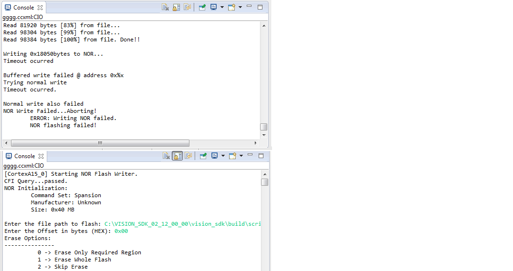Image resolution: width=513 pixels, height=271 pixels.
Task: Click Open Console icon in top panel
Action: (x=231, y=7)
